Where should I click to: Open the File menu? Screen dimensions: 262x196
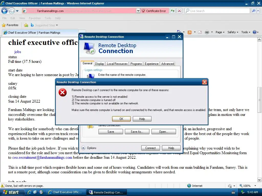(5, 18)
